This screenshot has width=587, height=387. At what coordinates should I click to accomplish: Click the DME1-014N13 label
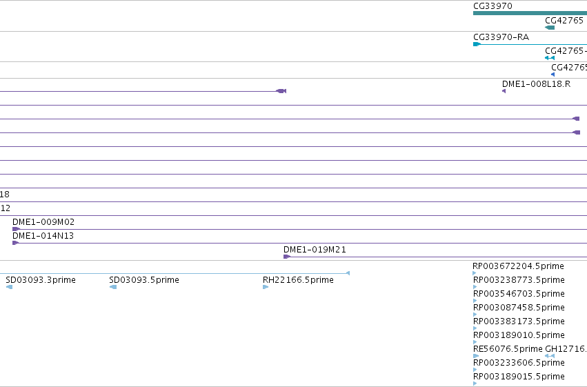(x=43, y=236)
